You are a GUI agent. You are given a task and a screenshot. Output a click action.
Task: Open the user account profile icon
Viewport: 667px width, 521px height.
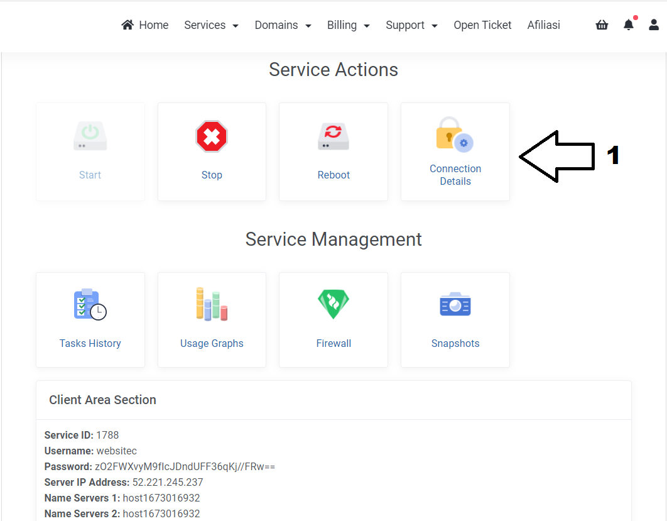coord(654,25)
